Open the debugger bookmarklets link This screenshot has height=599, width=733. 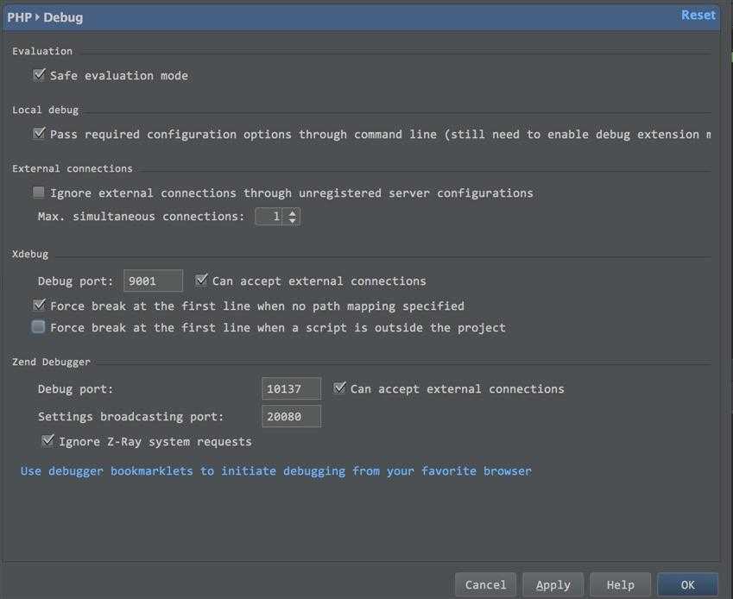coord(275,471)
